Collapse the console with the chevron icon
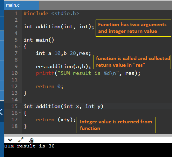172x159 pixels. [x=10, y=140]
